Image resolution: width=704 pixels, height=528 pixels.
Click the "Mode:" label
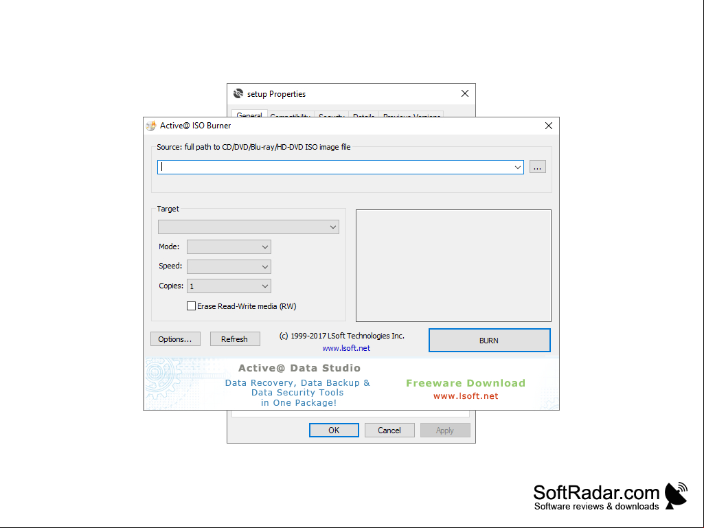pyautogui.click(x=169, y=246)
